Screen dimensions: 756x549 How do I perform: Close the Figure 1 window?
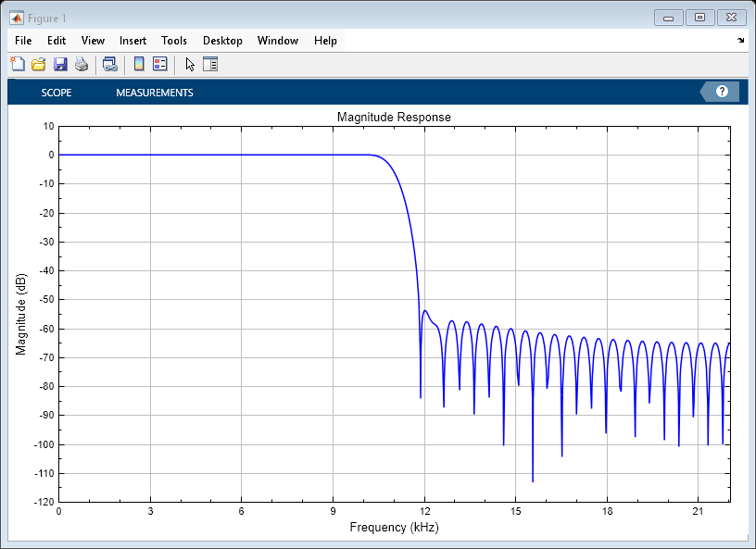click(x=731, y=18)
